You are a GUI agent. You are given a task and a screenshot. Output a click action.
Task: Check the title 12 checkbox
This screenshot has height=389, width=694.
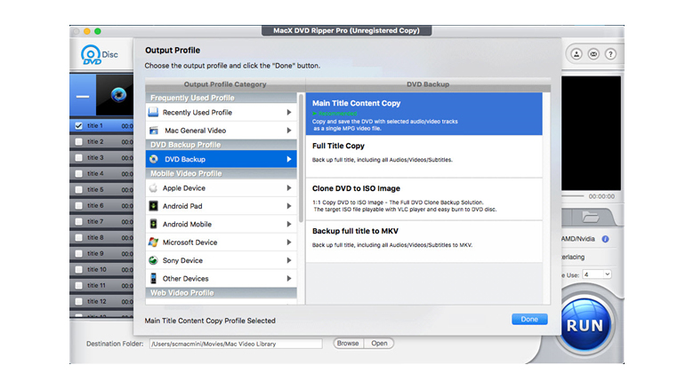coord(79,301)
